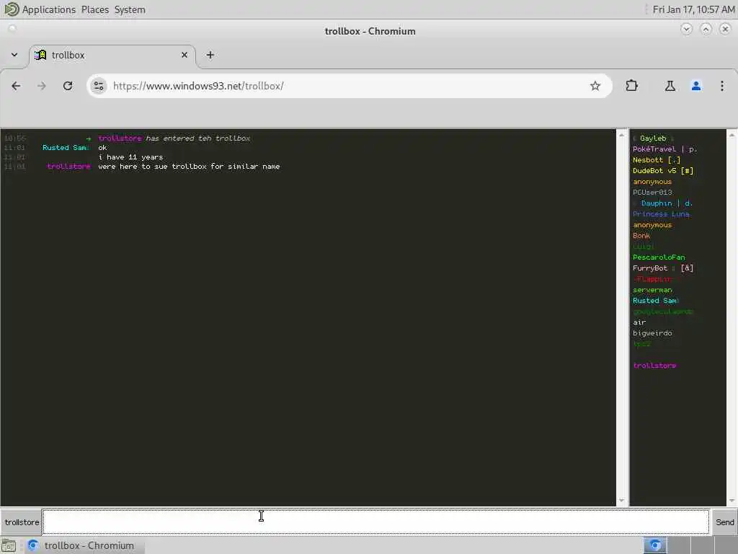The height and width of the screenshot is (554, 738).
Task: Expand the tab search dropdown arrow
Action: point(14,55)
